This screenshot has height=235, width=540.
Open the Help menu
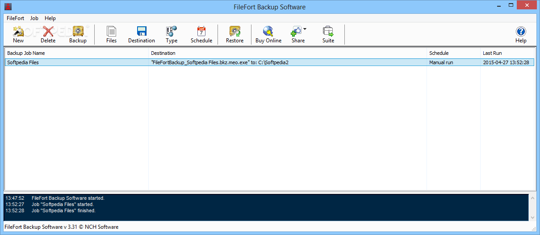pyautogui.click(x=50, y=18)
